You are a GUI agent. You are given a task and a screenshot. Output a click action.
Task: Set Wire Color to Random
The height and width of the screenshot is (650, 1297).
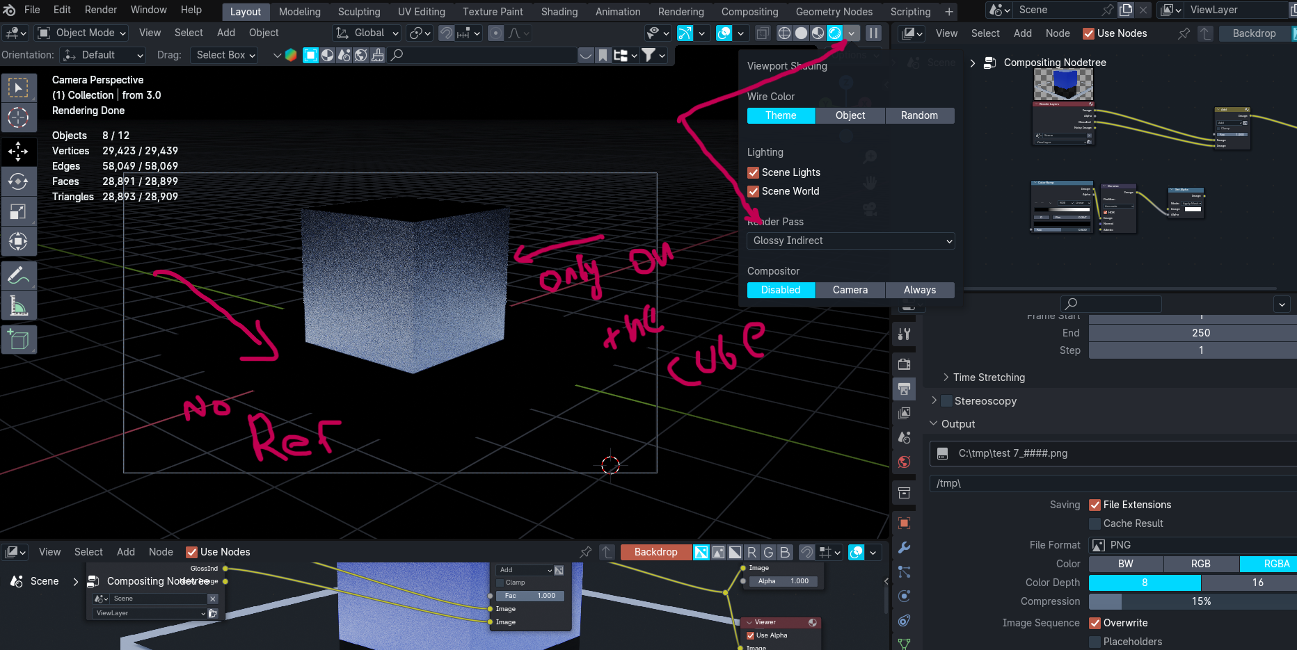tap(919, 115)
